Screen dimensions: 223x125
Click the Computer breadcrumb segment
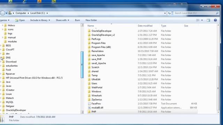[x=21, y=13]
